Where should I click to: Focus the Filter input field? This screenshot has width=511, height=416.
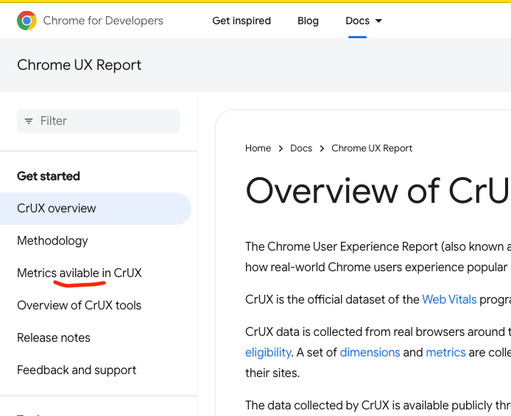(98, 121)
